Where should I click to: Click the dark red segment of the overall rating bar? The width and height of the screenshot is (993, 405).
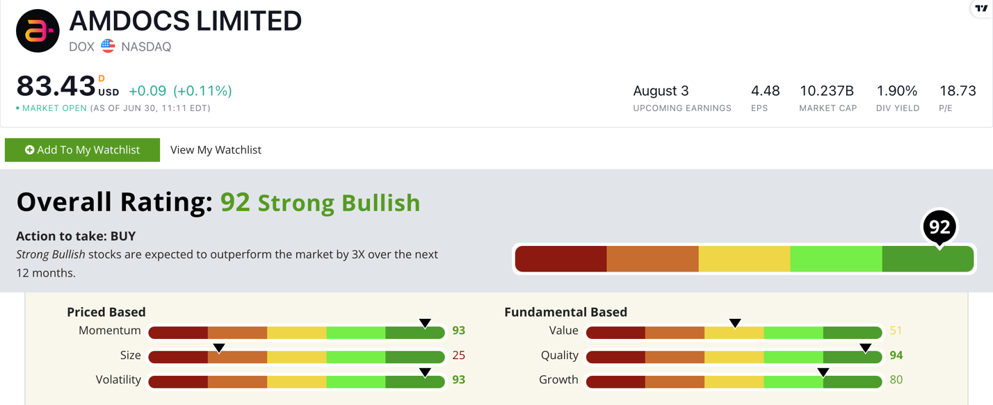tap(561, 259)
